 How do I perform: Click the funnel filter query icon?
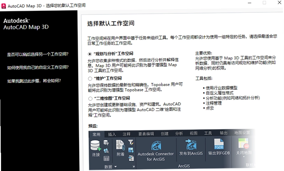131,142
